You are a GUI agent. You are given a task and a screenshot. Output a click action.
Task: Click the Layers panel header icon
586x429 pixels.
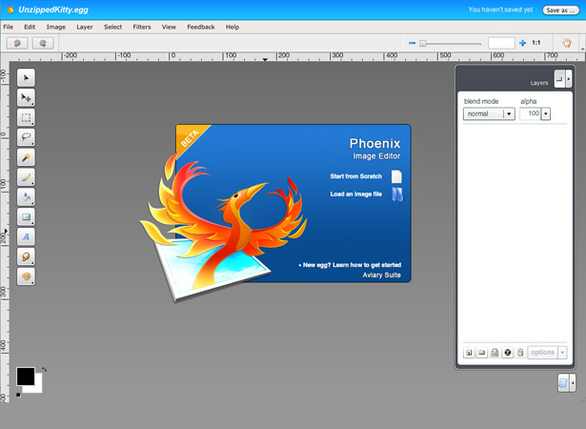(559, 79)
